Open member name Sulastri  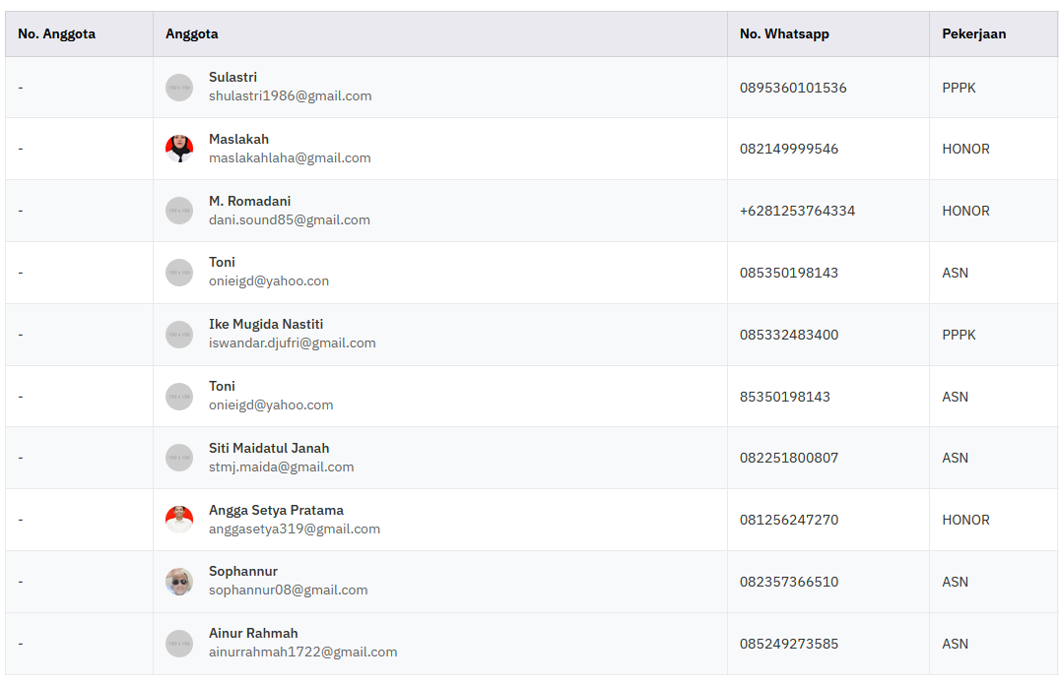click(232, 77)
